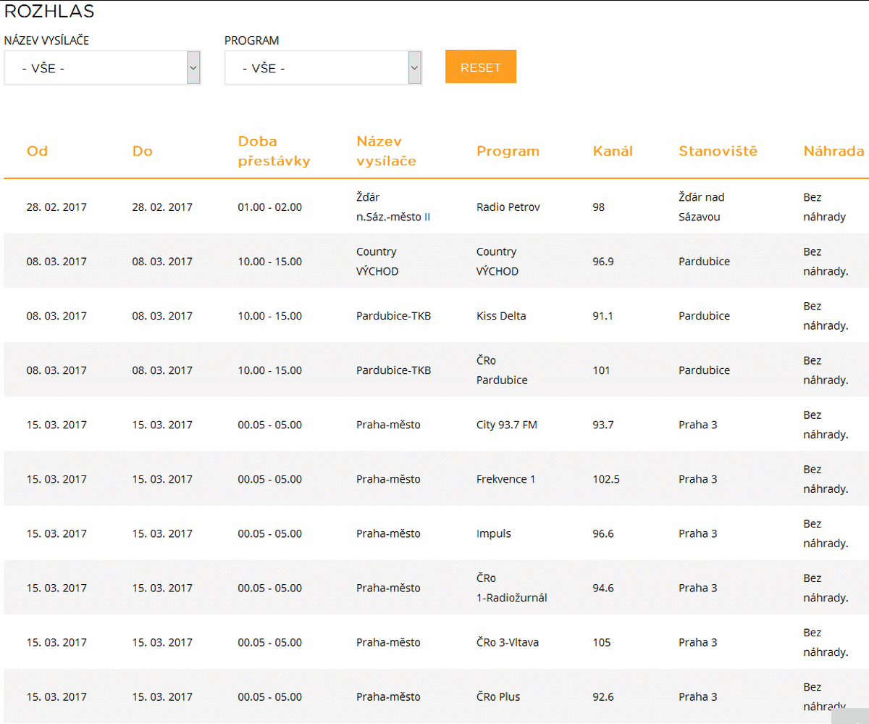Viewport: 869px width, 724px height.
Task: Click the Stanoviště column header
Action: click(x=718, y=151)
